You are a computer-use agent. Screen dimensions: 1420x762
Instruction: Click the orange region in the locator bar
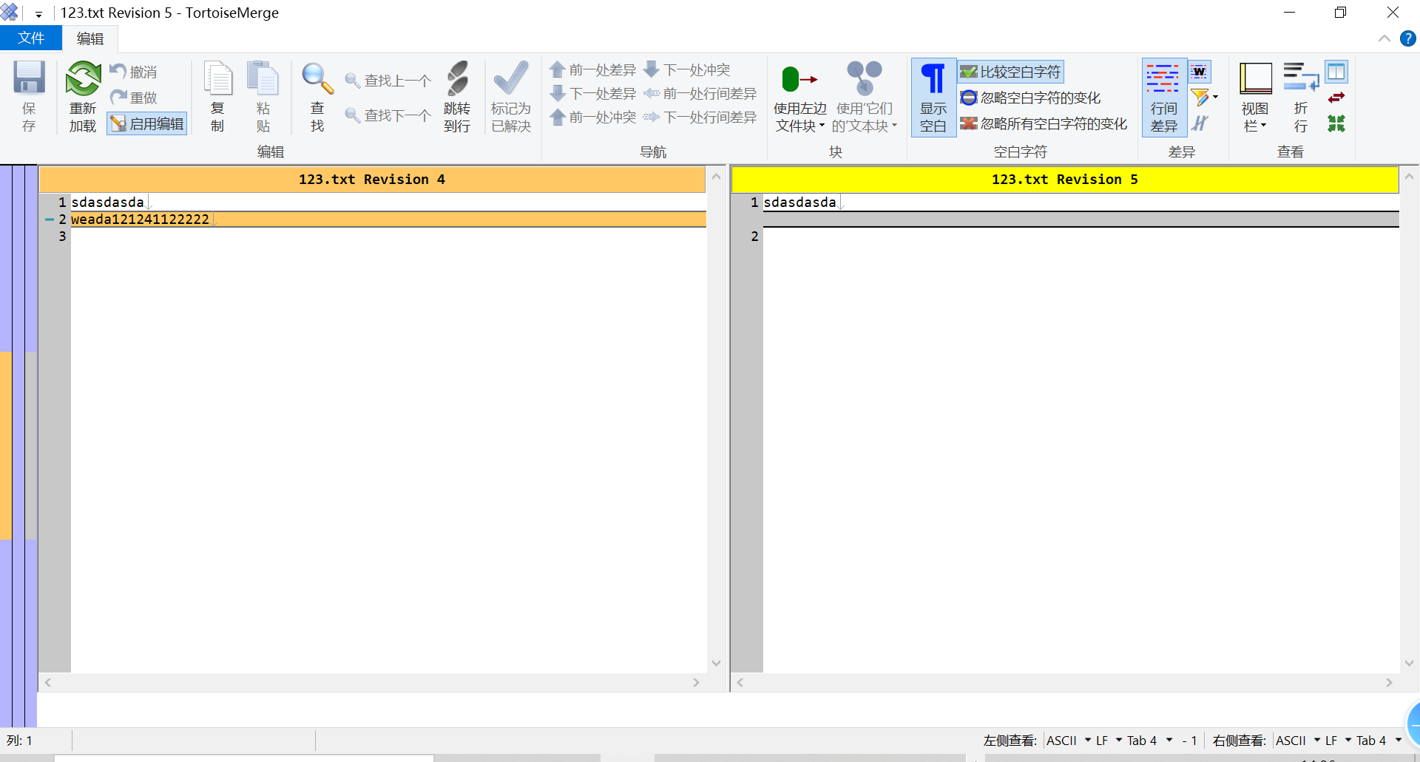coord(6,445)
